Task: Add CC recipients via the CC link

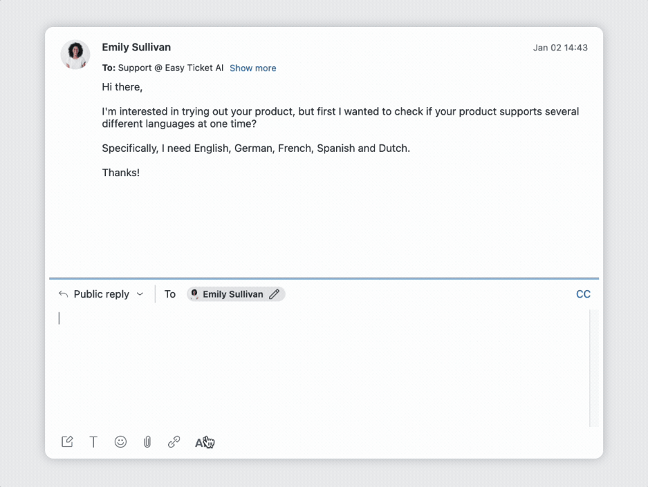Action: 583,294
